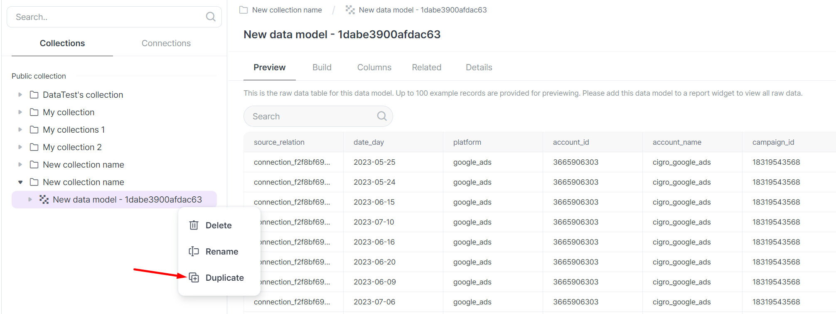The image size is (836, 314).
Task: Select Duplicate from the context menu
Action: click(224, 278)
